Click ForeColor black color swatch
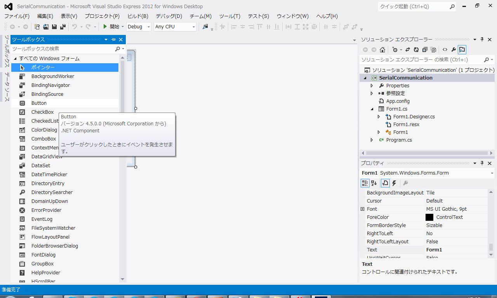The height and width of the screenshot is (298, 497). pos(429,217)
